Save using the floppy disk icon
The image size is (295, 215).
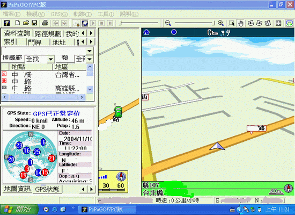[x=34, y=23]
